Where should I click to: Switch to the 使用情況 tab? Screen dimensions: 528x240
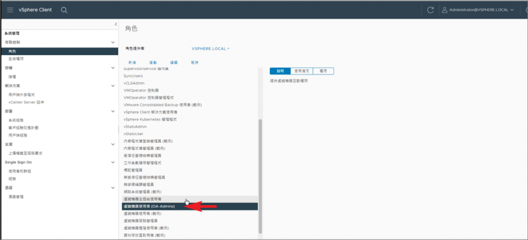click(x=301, y=71)
